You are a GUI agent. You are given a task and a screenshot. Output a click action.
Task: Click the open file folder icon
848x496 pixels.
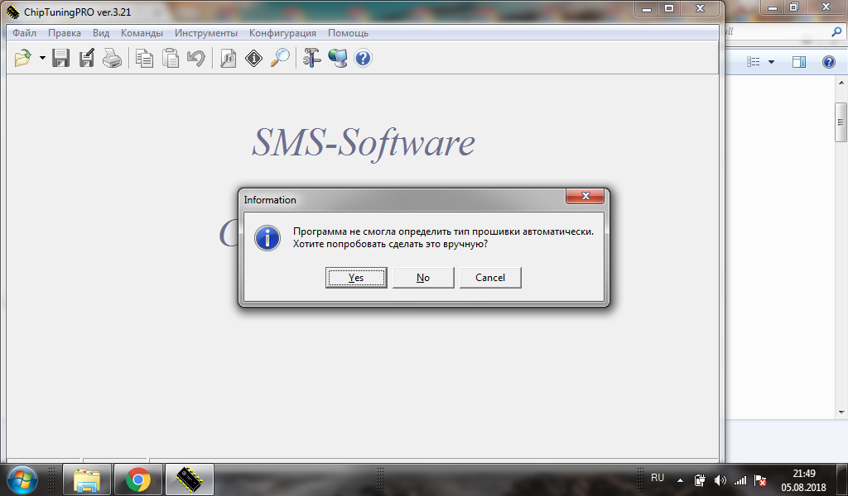click(x=23, y=59)
